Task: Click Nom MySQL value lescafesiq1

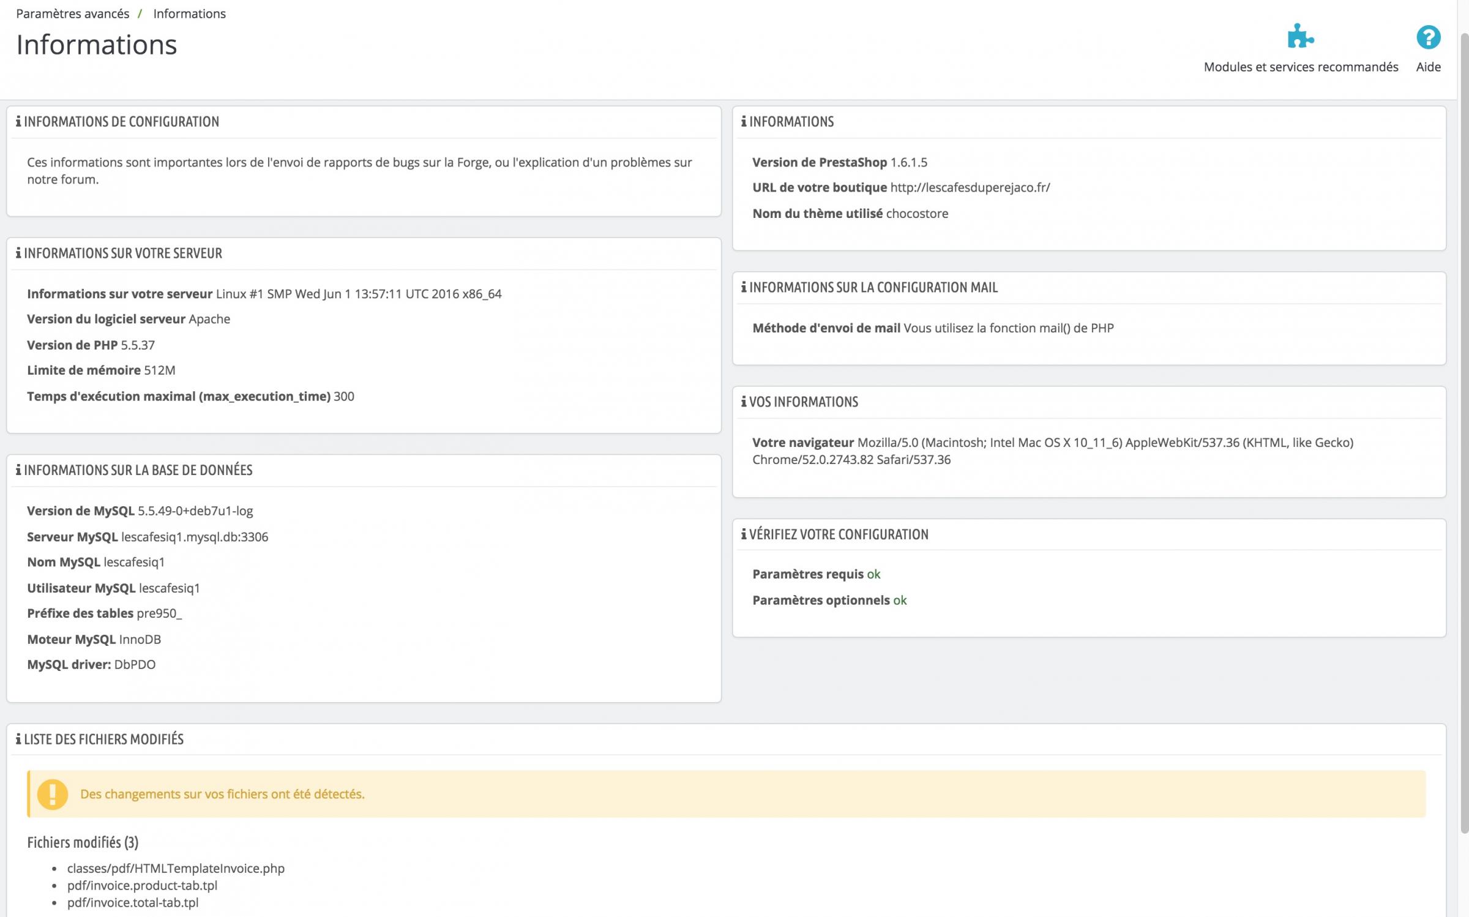Action: click(x=134, y=562)
